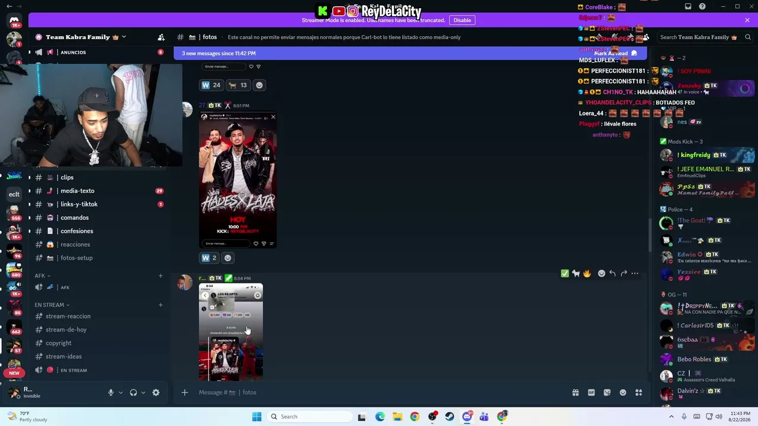Open the GIF picker
The image size is (758, 426).
[591, 392]
